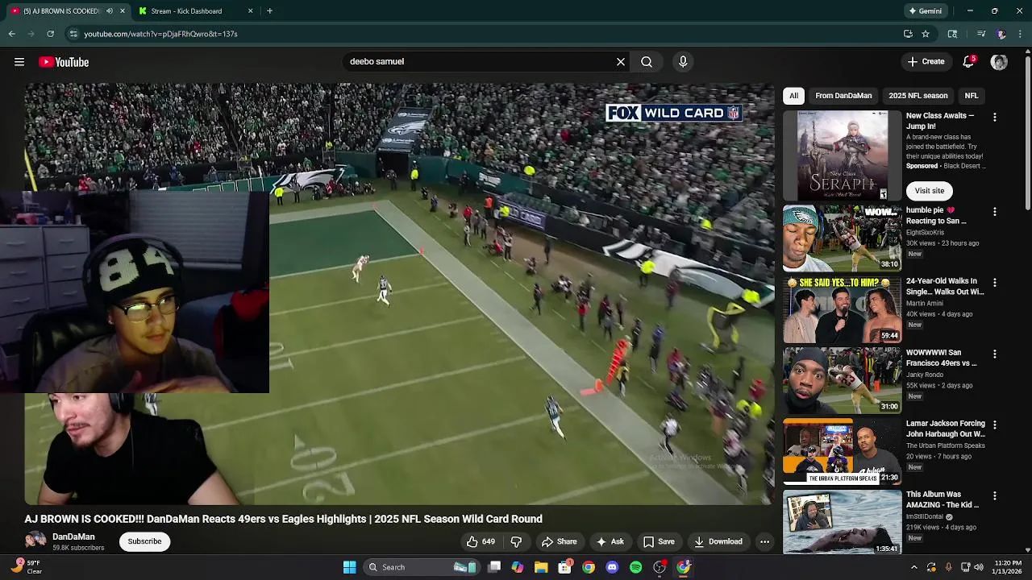1032x580 pixels.
Task: Open Chrome media controls icon
Action: click(x=981, y=34)
